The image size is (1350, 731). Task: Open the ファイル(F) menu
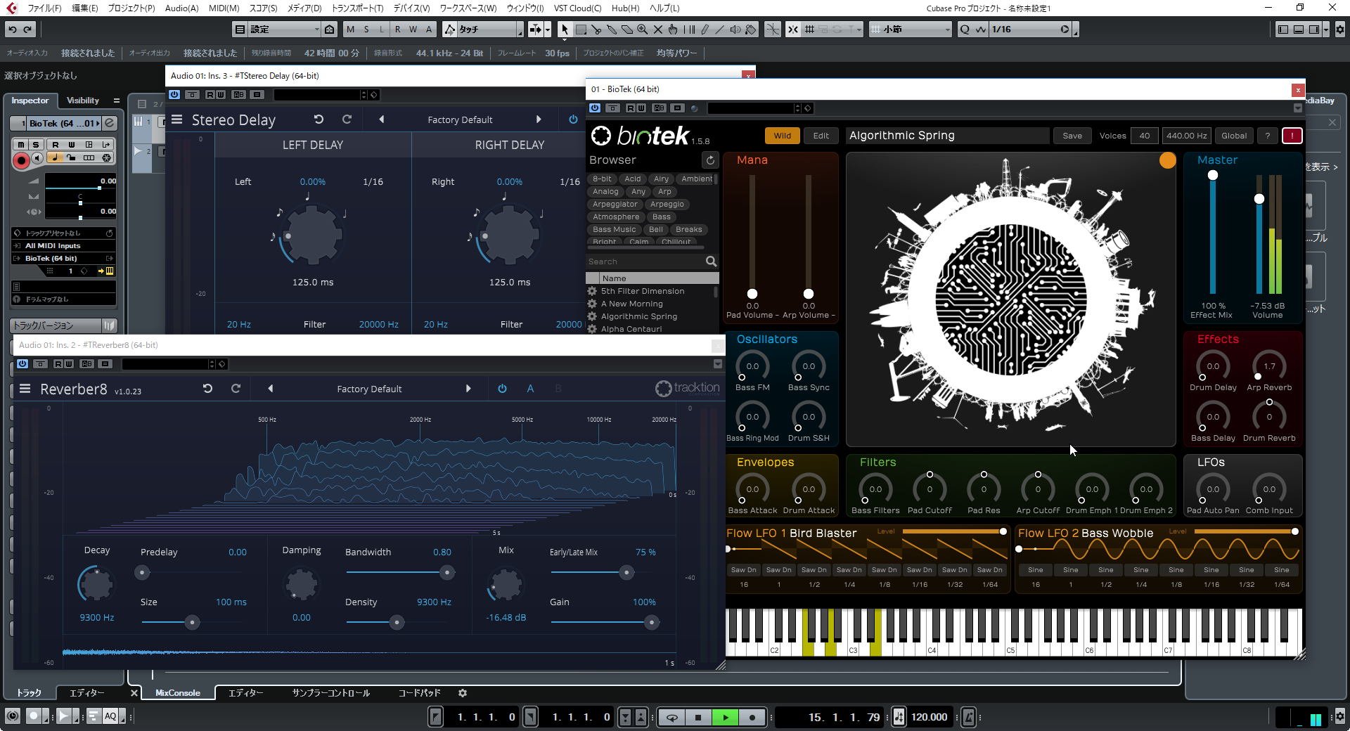point(44,8)
